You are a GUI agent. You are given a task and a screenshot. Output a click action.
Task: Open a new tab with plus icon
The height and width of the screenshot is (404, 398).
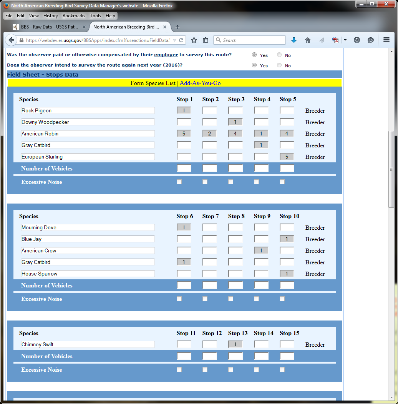click(177, 27)
